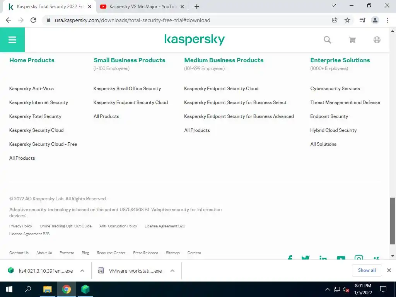Image resolution: width=396 pixels, height=297 pixels.
Task: Open All Products under Home Products
Action: (x=22, y=158)
